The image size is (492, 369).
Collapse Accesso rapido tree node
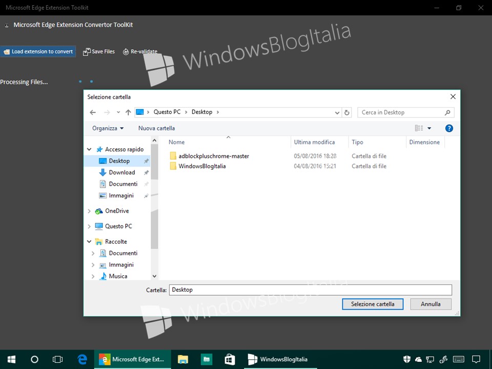pos(89,149)
